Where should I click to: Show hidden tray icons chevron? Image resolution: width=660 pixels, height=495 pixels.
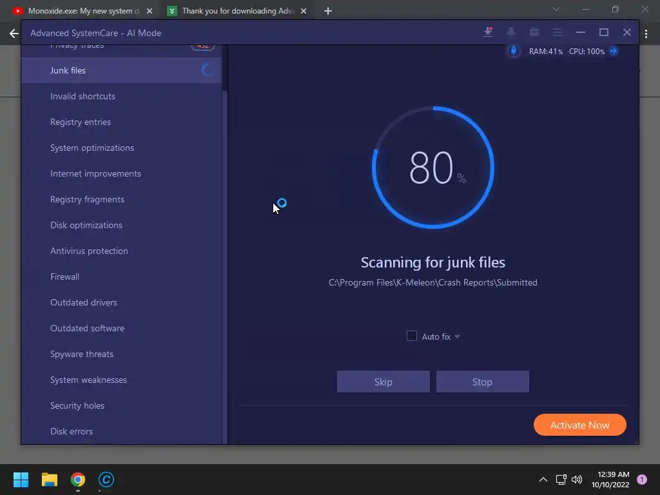[x=543, y=480]
